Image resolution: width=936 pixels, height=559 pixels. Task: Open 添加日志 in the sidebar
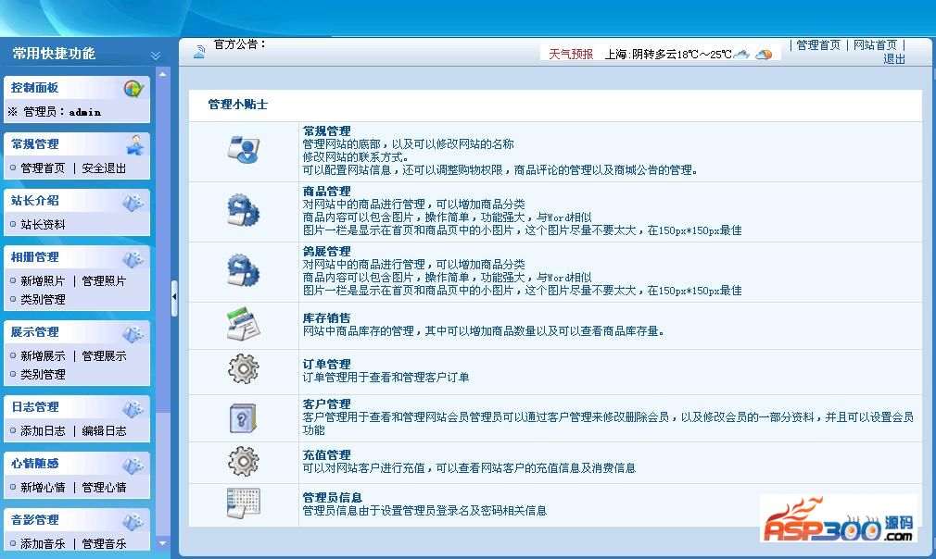pos(43,431)
